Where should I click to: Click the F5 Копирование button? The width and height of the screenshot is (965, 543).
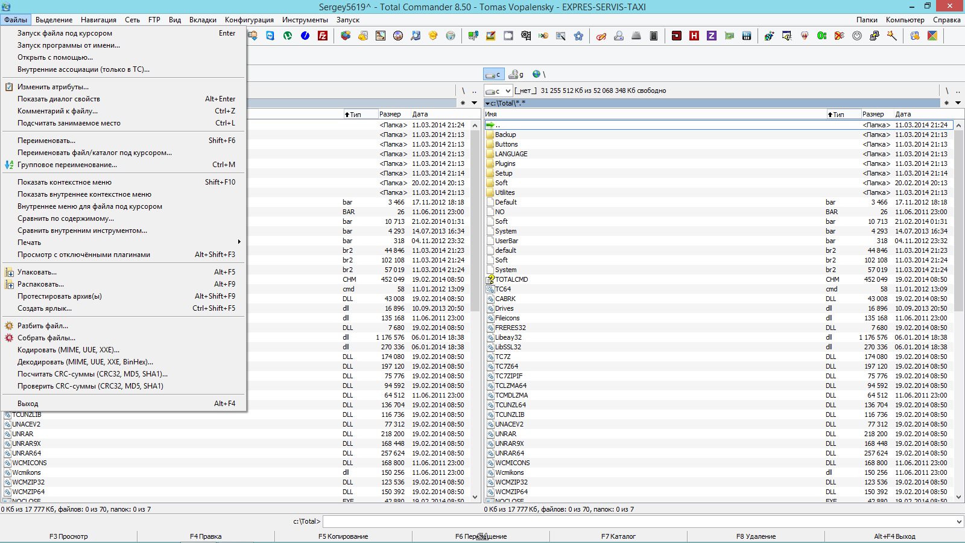tap(343, 536)
